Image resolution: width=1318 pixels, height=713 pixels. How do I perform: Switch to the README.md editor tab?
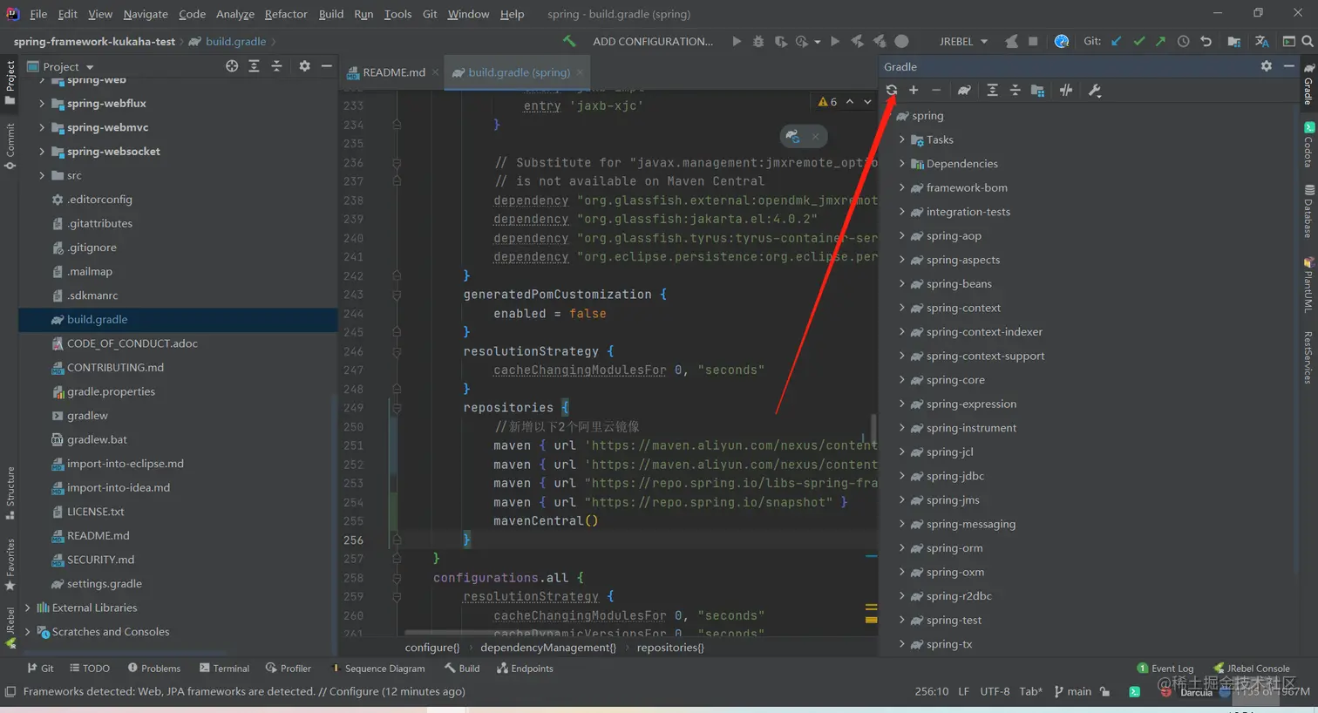pyautogui.click(x=392, y=72)
